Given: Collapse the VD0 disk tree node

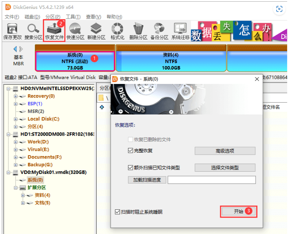Looking at the screenshot, I should (8, 173).
